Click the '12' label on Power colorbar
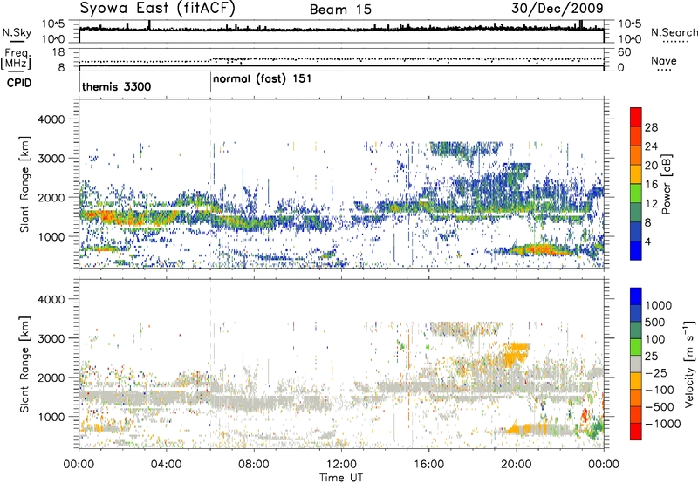Viewport: 698px width, 483px height. click(651, 204)
